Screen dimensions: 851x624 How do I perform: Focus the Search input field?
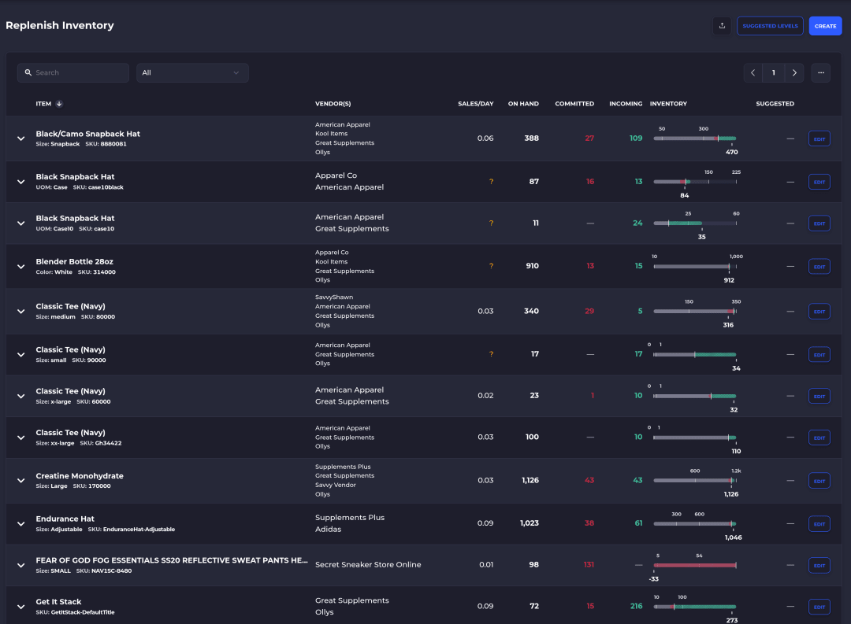(73, 72)
